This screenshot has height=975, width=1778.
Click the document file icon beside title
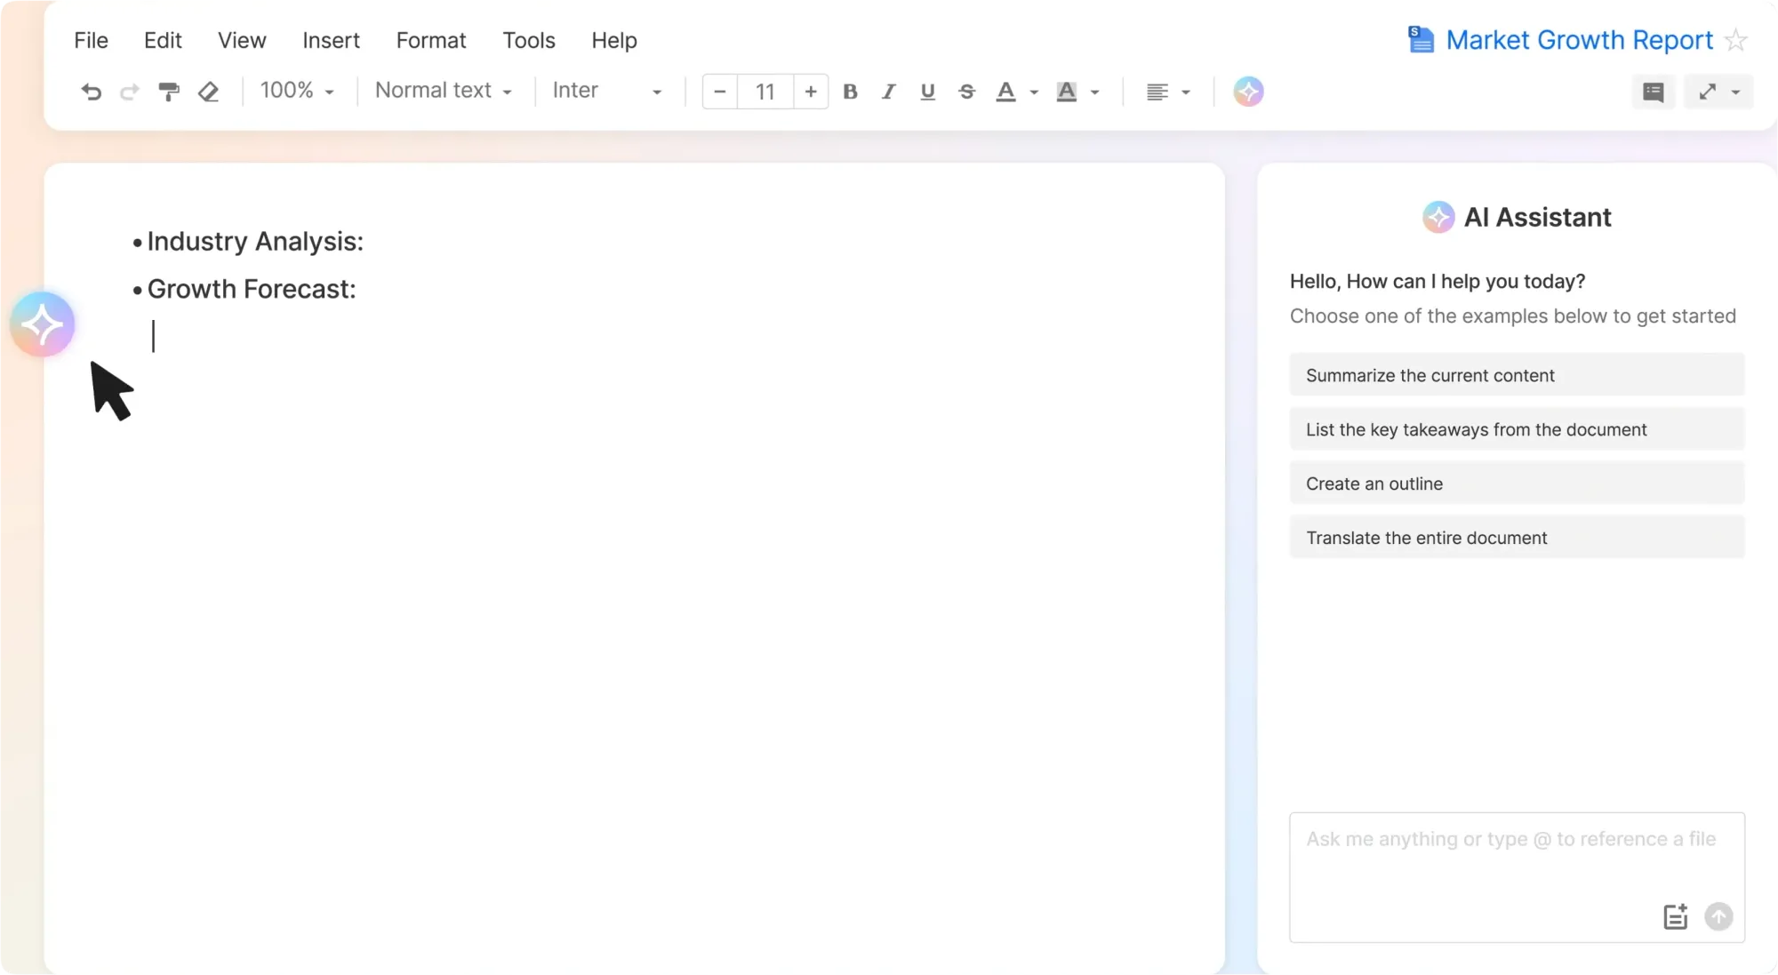pos(1421,40)
